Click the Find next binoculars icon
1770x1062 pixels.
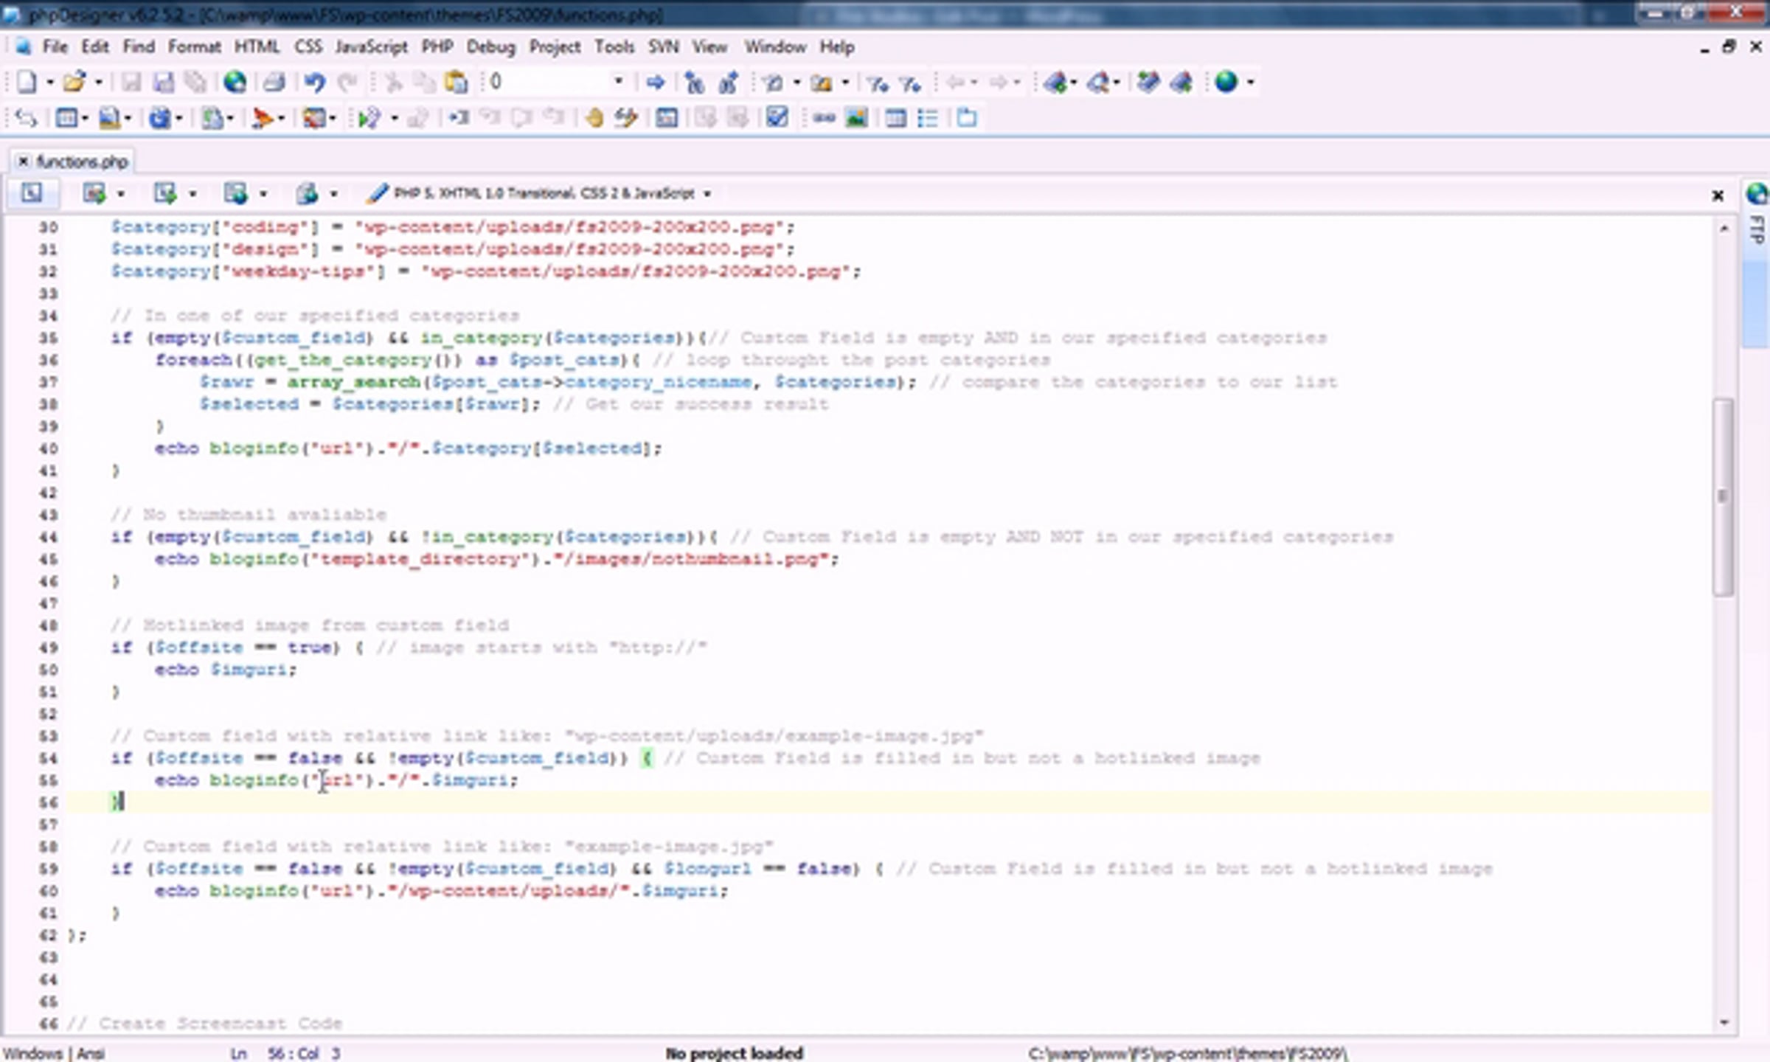(728, 82)
